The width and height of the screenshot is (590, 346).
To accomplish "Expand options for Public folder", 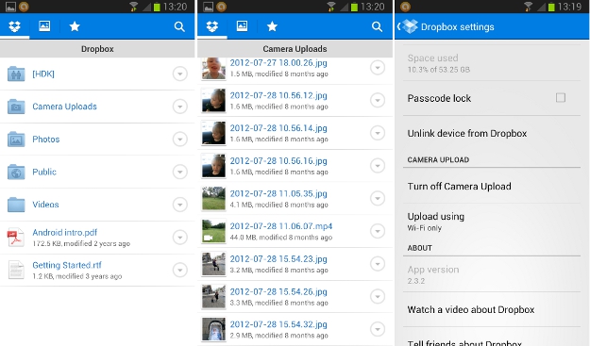I will [180, 172].
